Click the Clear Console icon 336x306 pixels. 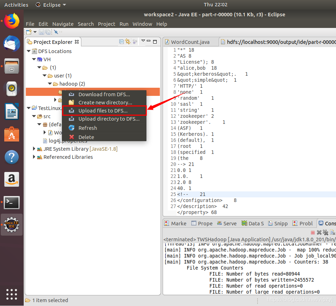coord(332,232)
